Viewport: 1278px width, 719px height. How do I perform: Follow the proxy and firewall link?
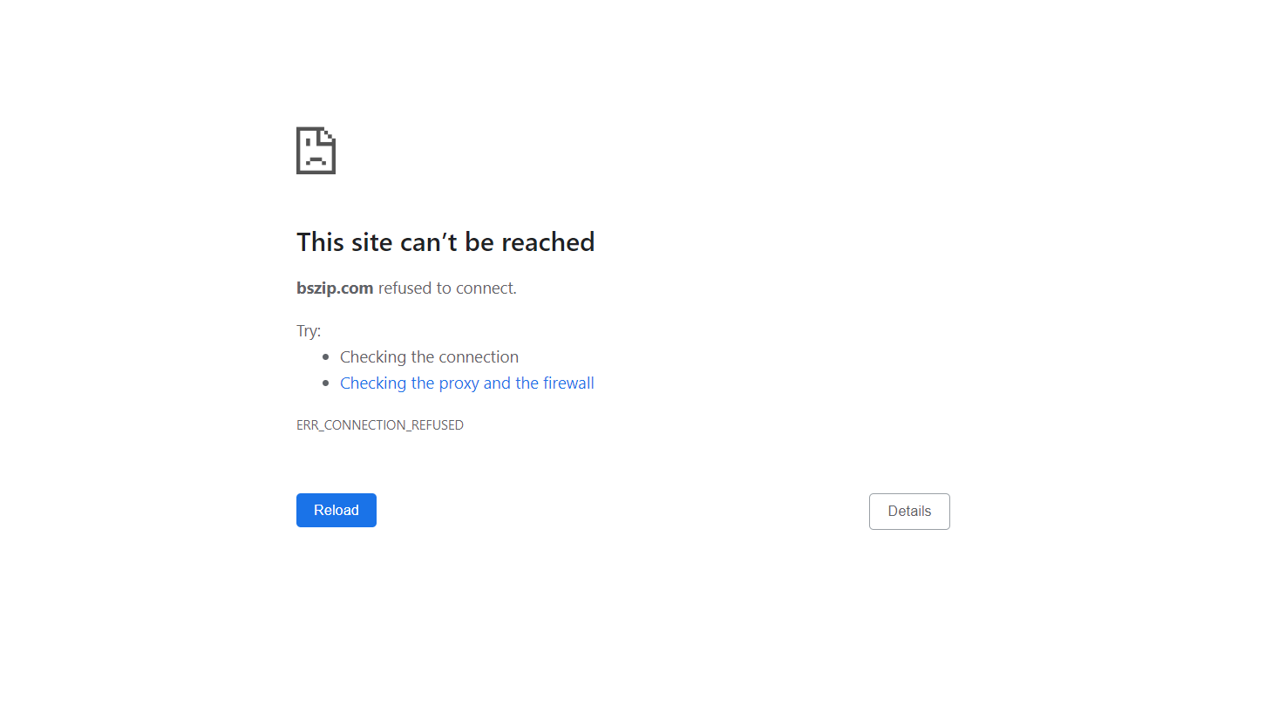[467, 383]
